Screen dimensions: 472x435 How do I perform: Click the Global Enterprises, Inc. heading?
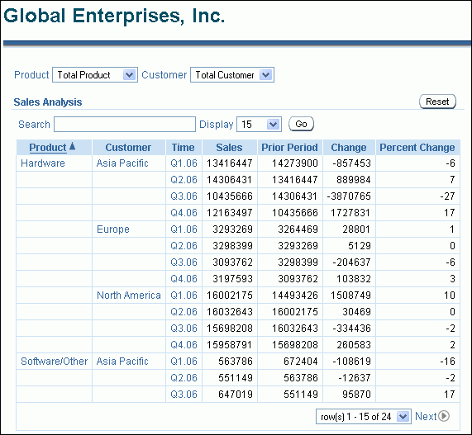coord(114,16)
